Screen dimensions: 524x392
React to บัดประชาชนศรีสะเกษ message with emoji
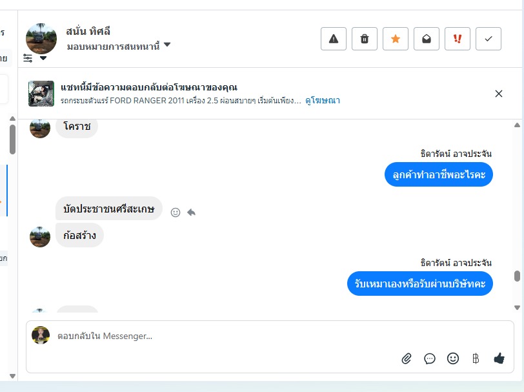pos(176,212)
